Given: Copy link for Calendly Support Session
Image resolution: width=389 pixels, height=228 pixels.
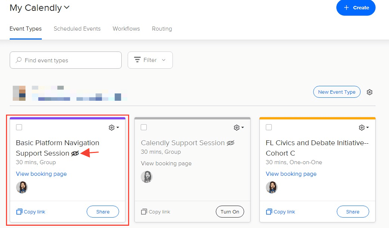Looking at the screenshot, I should (156, 212).
